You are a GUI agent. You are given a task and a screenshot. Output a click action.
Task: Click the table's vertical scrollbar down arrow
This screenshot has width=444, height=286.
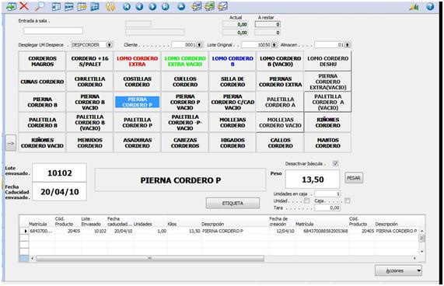(x=422, y=251)
